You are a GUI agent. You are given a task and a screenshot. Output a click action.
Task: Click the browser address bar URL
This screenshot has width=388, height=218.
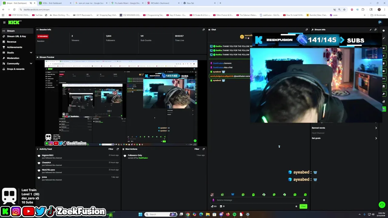coord(36,9)
